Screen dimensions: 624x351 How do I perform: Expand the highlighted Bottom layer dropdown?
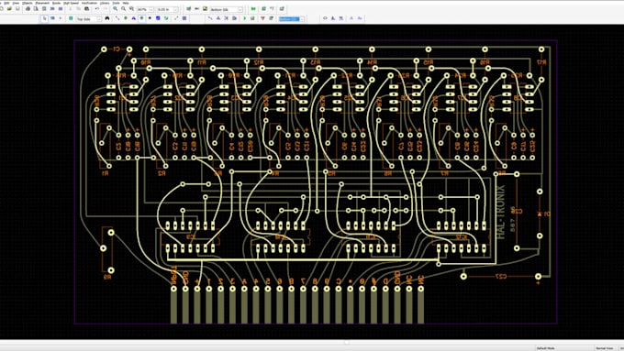point(303,18)
